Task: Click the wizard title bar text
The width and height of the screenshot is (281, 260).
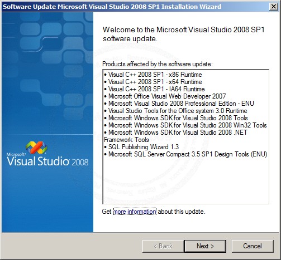Action: 112,7
